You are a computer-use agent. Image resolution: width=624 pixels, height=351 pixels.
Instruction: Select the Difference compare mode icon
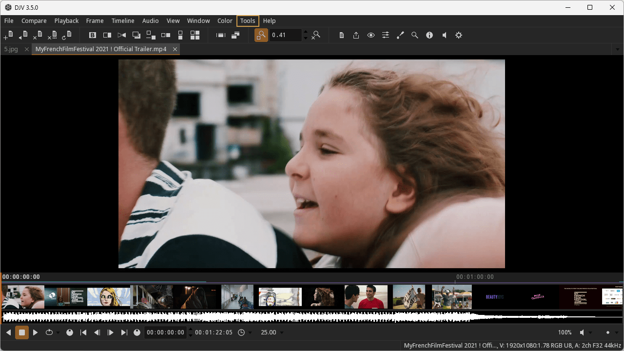tap(122, 35)
